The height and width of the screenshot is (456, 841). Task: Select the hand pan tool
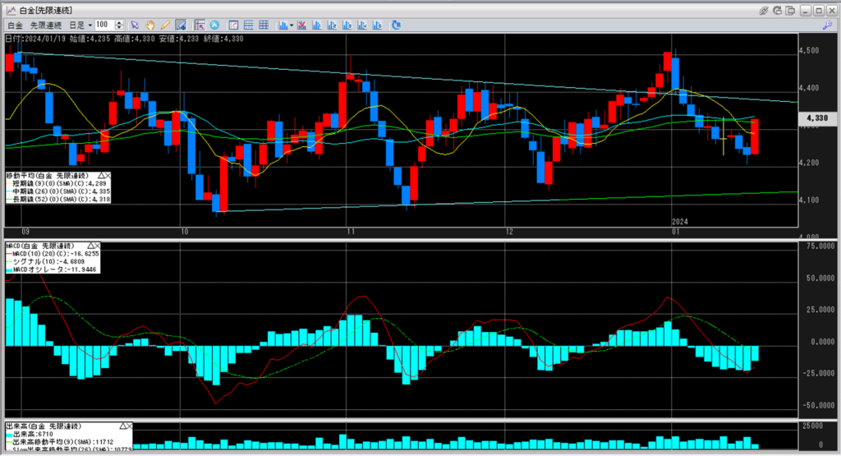pyautogui.click(x=150, y=25)
